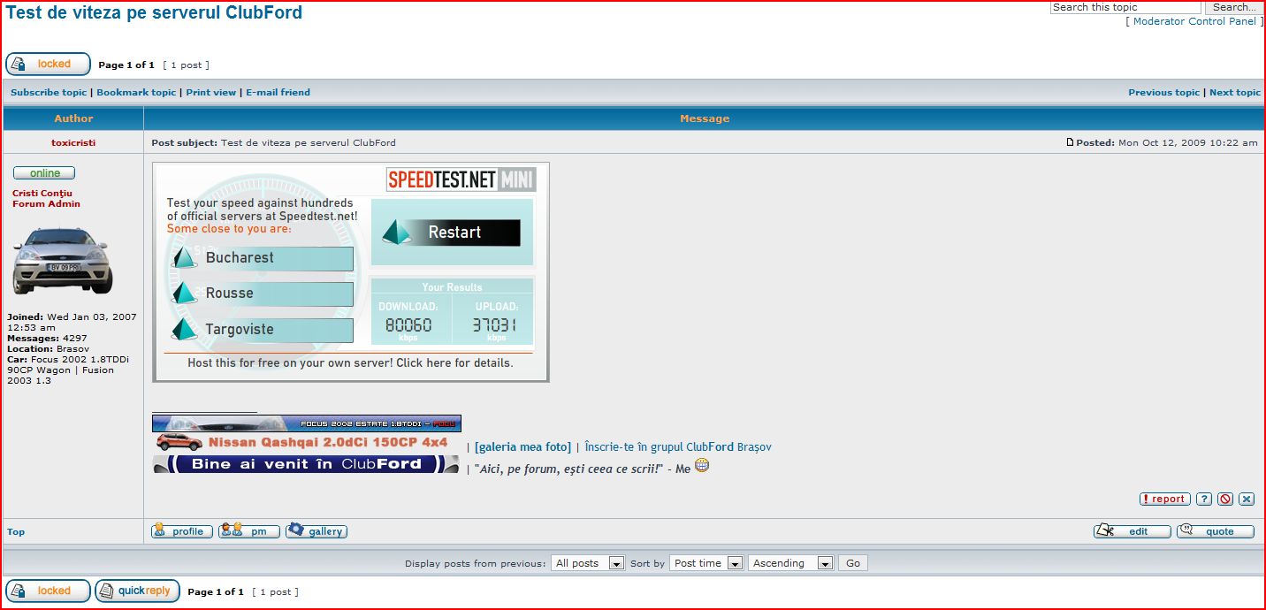Image resolution: width=1266 pixels, height=610 pixels.
Task: Click the question mark post info icon
Action: (x=1204, y=499)
